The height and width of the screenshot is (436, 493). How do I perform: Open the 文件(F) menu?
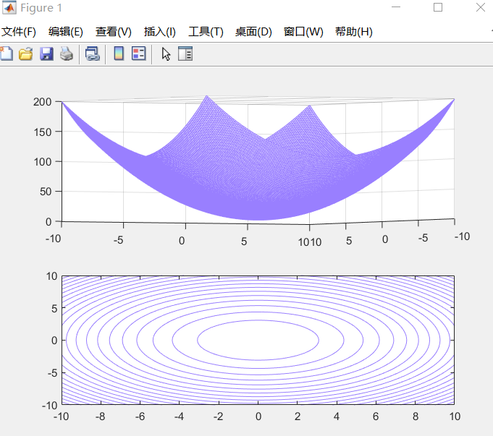pos(19,32)
